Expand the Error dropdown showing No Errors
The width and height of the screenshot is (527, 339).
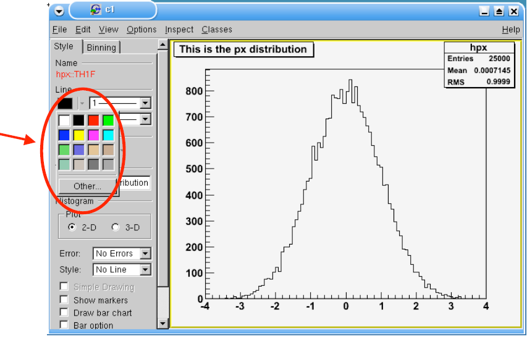click(145, 253)
